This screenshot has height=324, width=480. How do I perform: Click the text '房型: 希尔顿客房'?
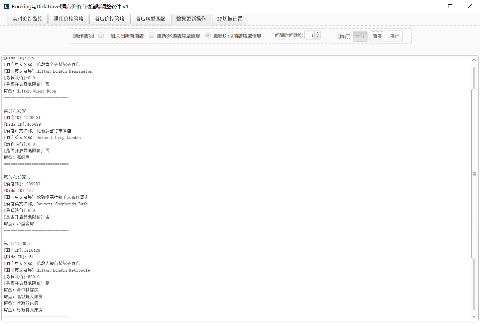click(21, 290)
